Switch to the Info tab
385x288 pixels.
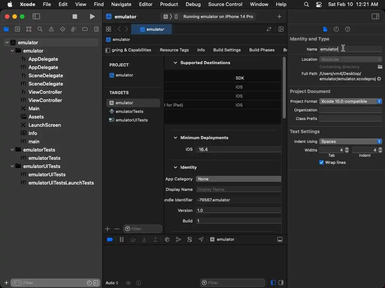(201, 50)
